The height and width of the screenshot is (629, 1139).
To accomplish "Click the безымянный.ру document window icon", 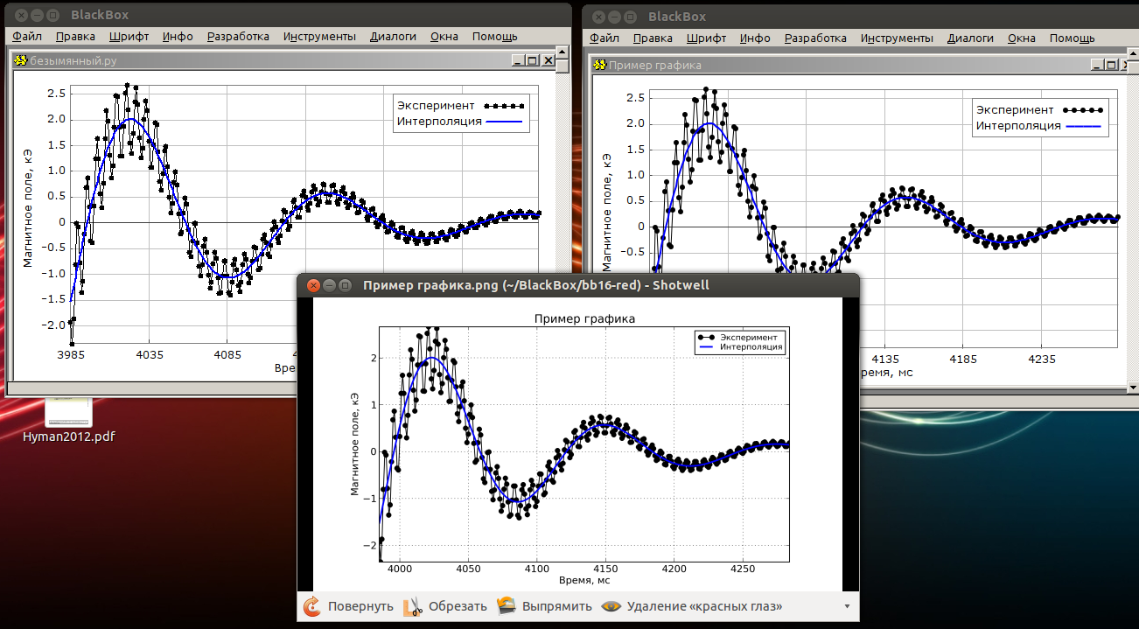I will click(x=21, y=60).
